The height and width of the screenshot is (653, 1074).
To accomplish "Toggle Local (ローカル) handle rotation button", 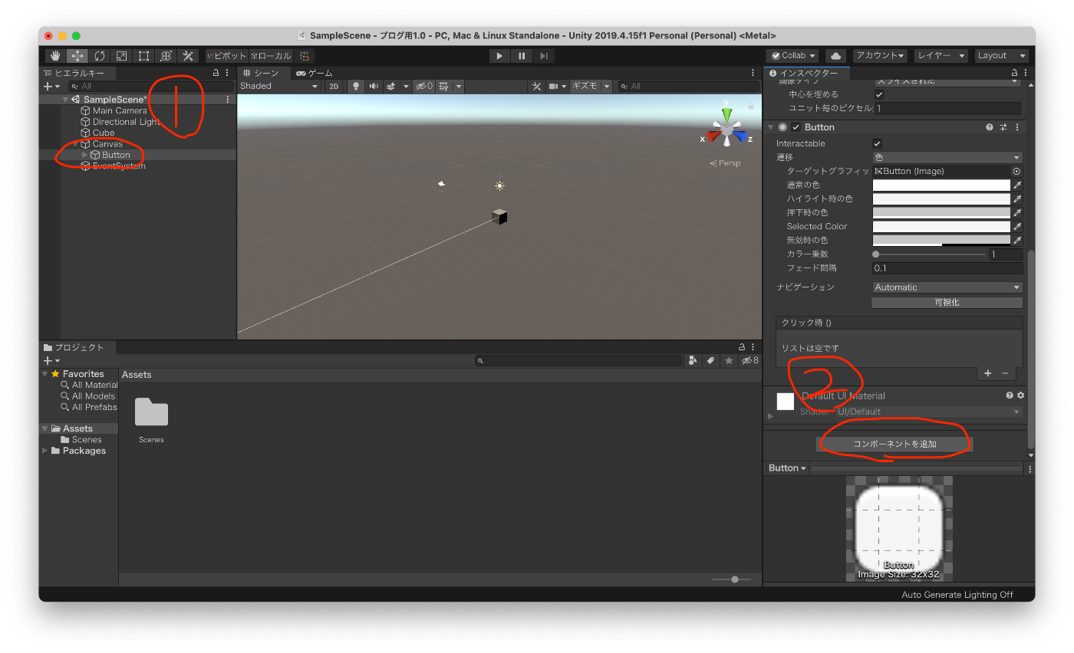I will click(271, 56).
